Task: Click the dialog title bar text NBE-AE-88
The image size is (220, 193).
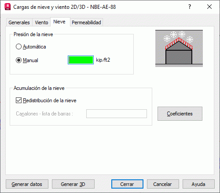Action: tap(103, 7)
